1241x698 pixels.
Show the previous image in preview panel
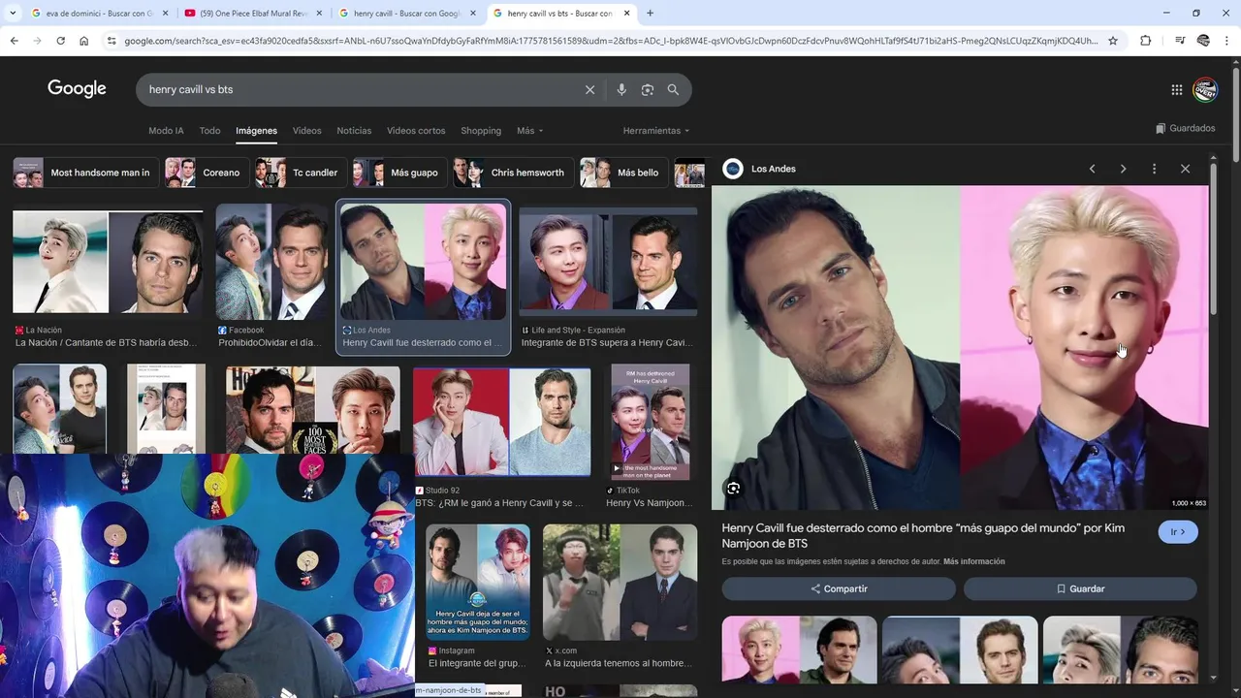click(1093, 169)
